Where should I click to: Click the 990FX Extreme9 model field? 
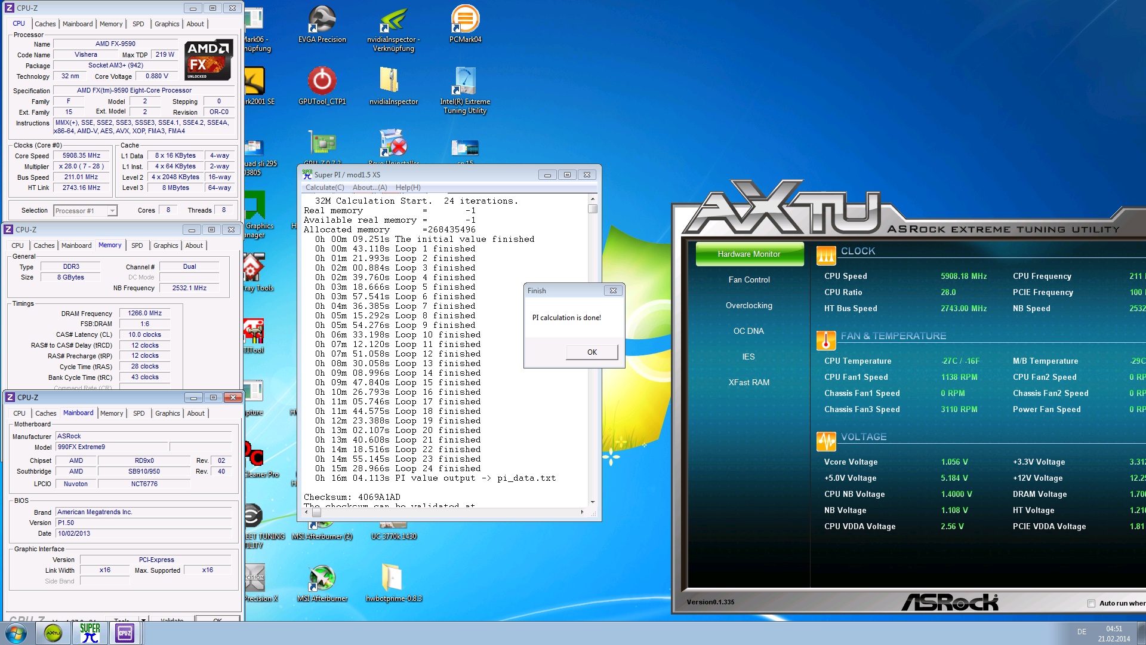[x=113, y=447]
